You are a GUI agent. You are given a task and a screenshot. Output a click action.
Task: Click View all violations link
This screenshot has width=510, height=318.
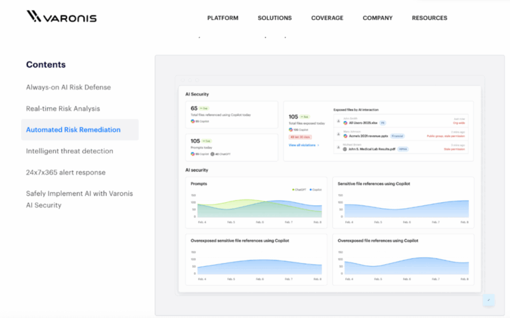coord(302,145)
